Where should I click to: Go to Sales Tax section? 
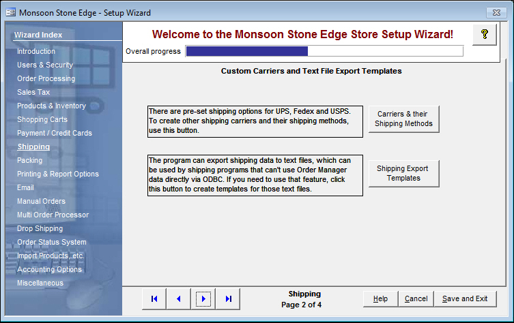tap(33, 92)
